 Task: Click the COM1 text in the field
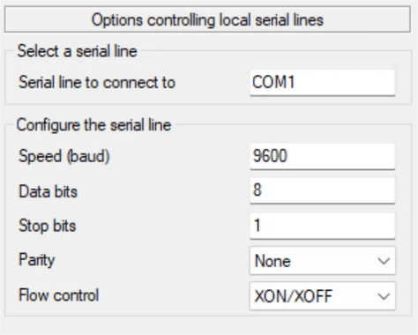tap(273, 82)
